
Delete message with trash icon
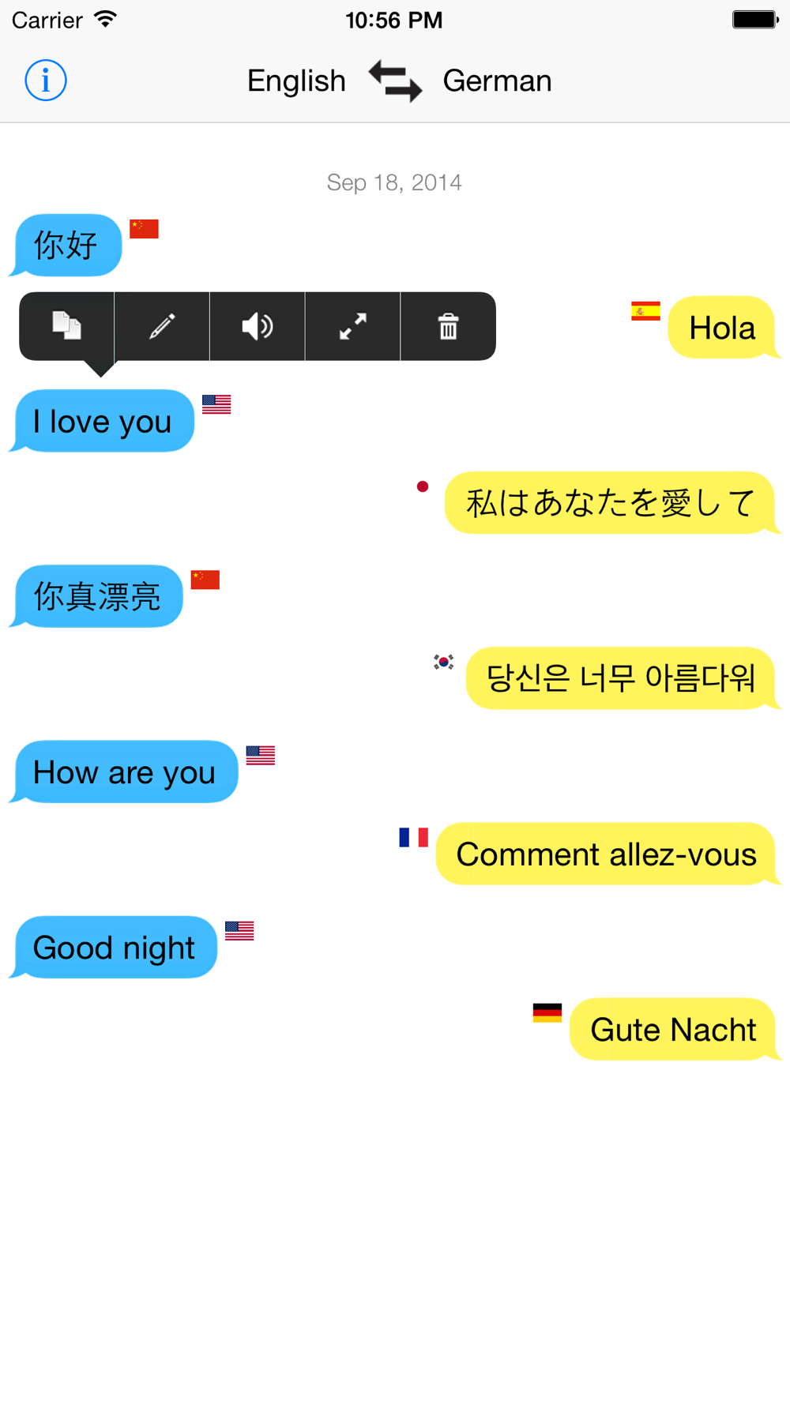pos(448,326)
